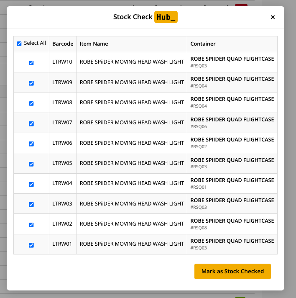296x298 pixels.
Task: Uncheck the LTRW10 row checkbox
Action: tap(31, 63)
